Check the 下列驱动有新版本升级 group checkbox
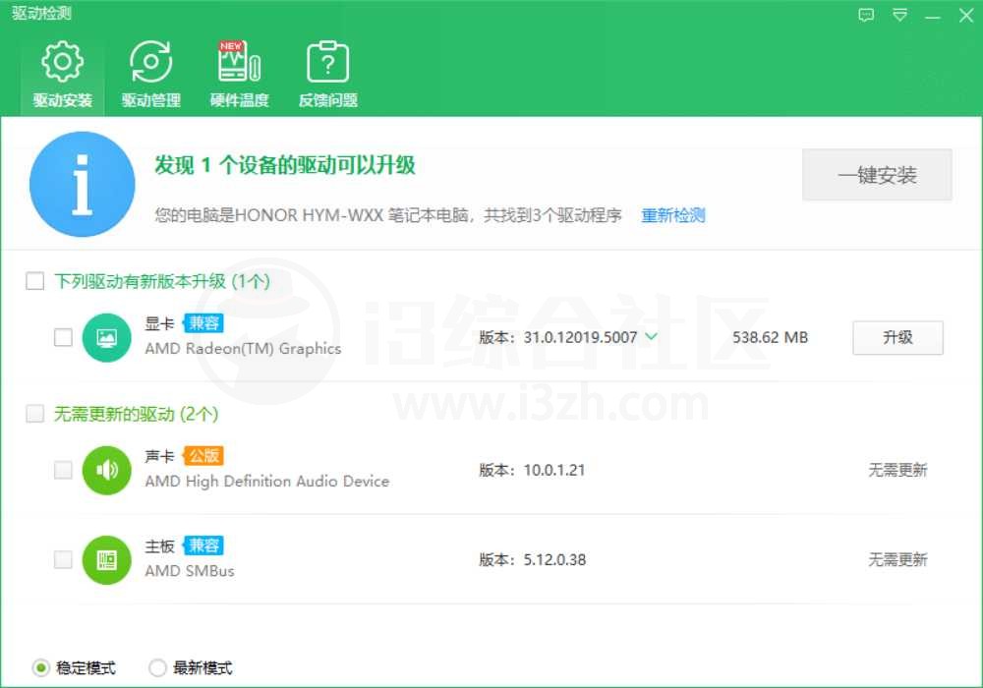This screenshot has height=688, width=983. pos(35,281)
